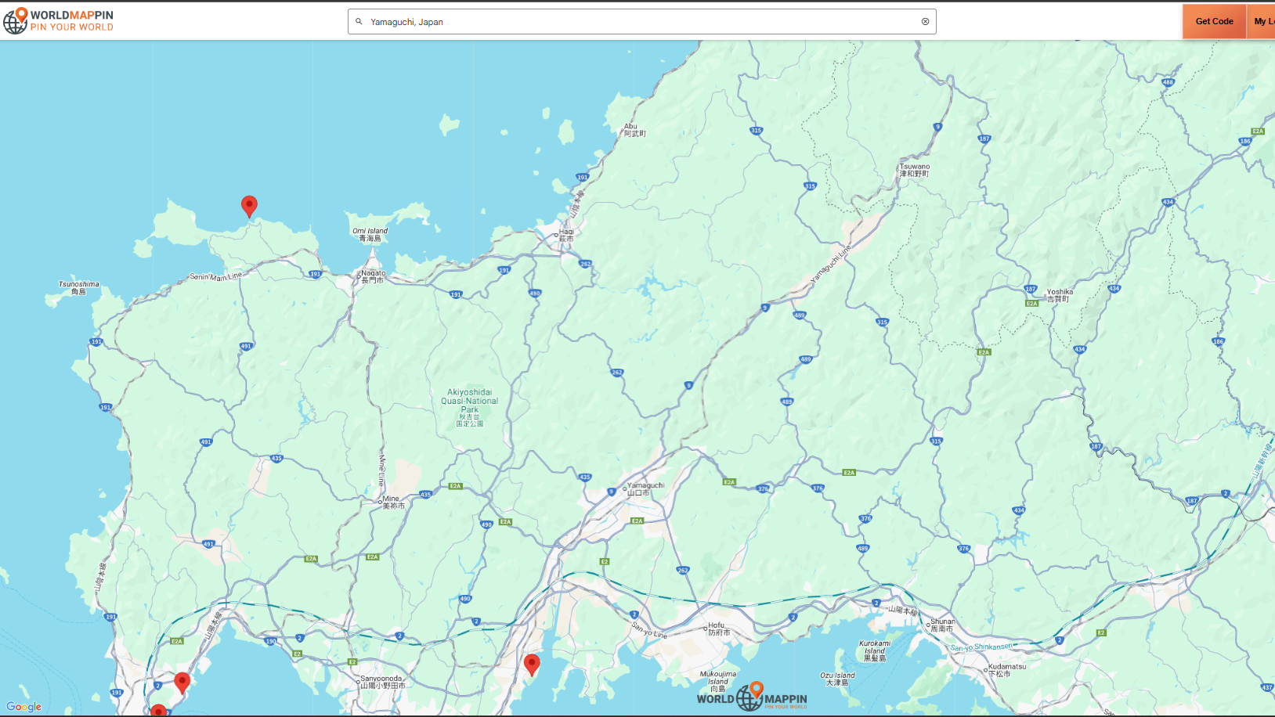Viewport: 1275px width, 717px height.
Task: Select the Shunan city label
Action: [x=941, y=625]
